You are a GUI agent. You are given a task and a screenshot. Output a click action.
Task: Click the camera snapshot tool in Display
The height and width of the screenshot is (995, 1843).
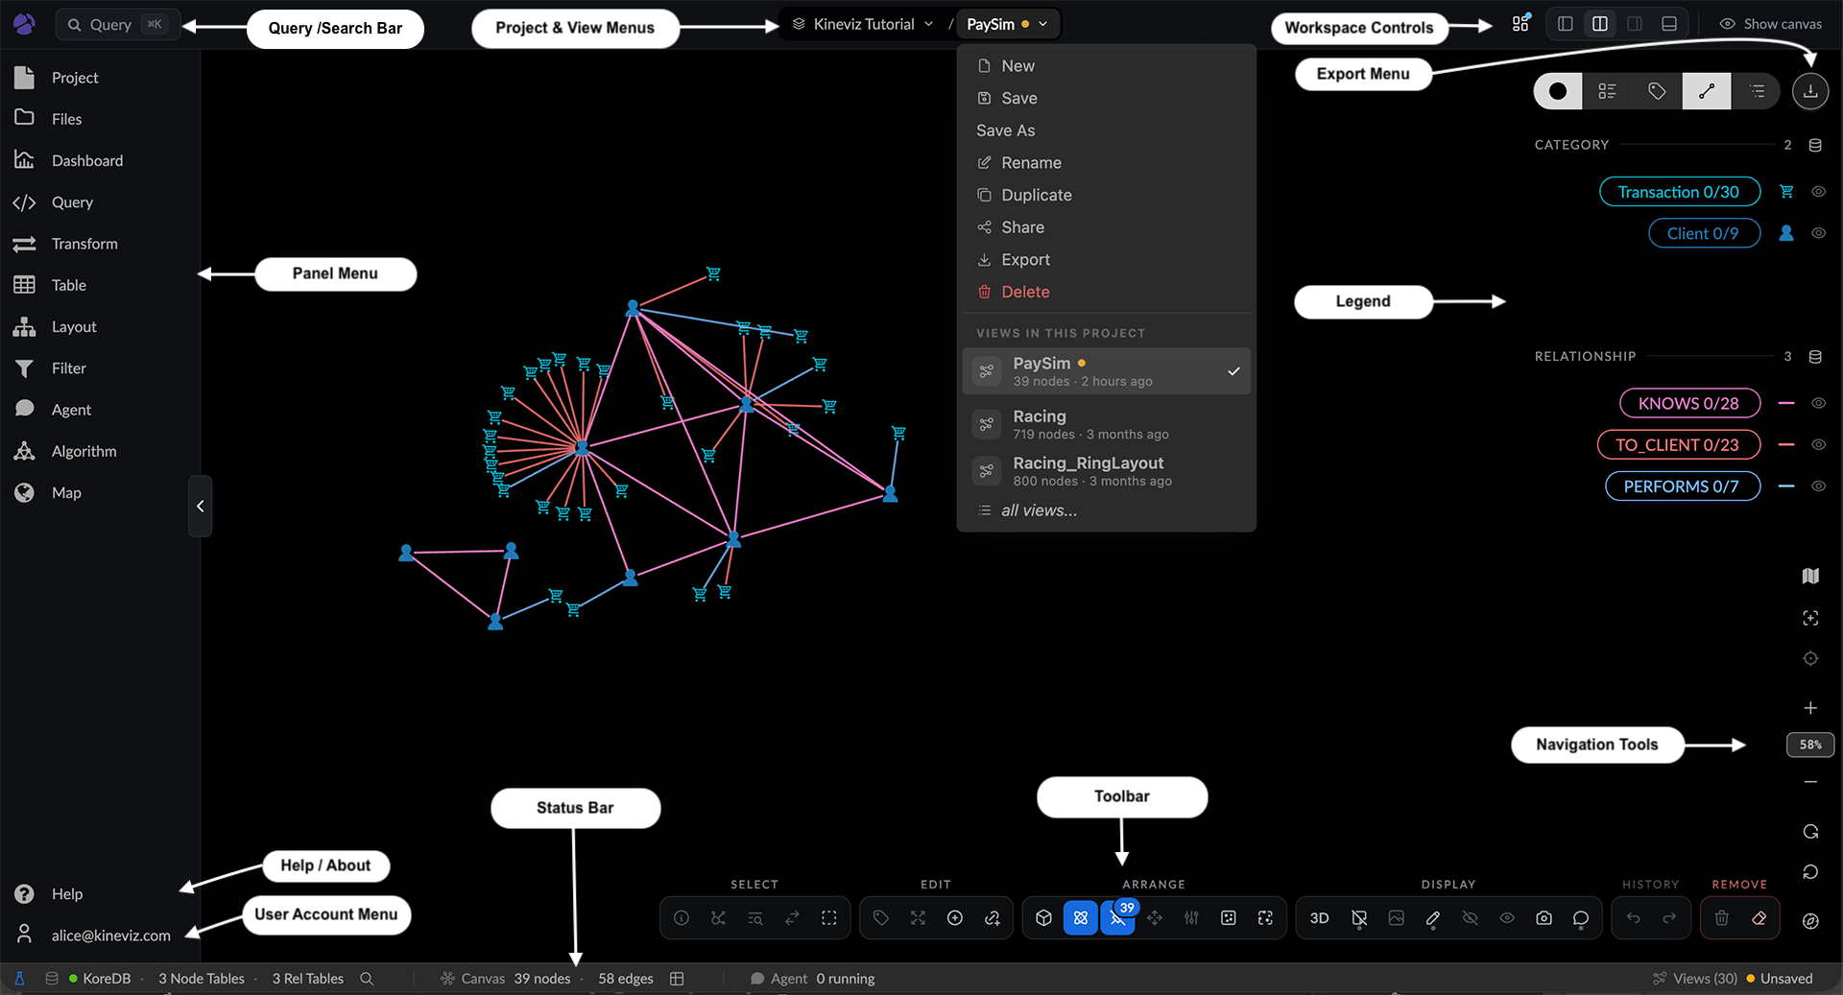tap(1544, 918)
